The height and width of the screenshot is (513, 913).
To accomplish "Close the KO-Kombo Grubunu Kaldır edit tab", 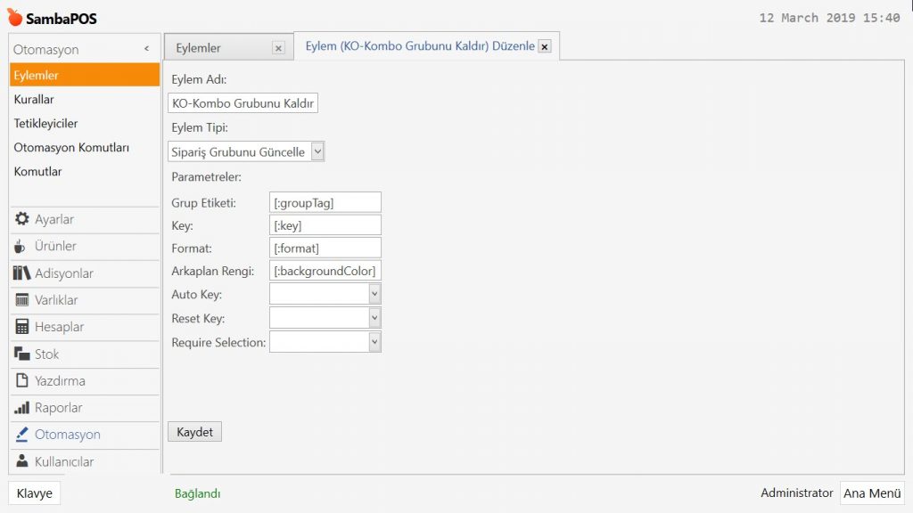I will coord(545,46).
